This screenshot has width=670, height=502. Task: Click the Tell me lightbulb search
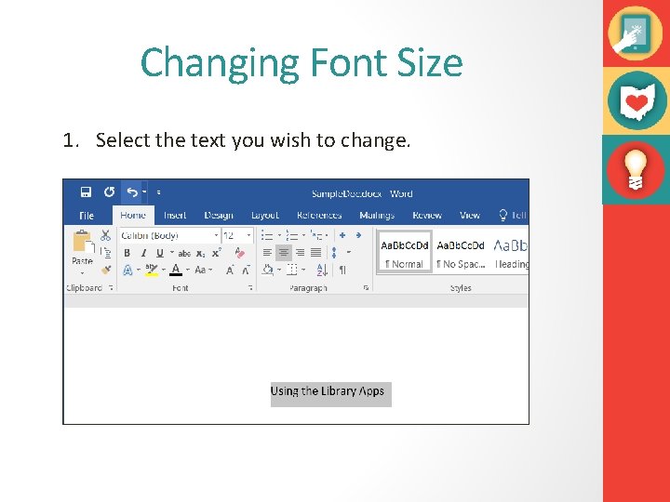click(513, 215)
